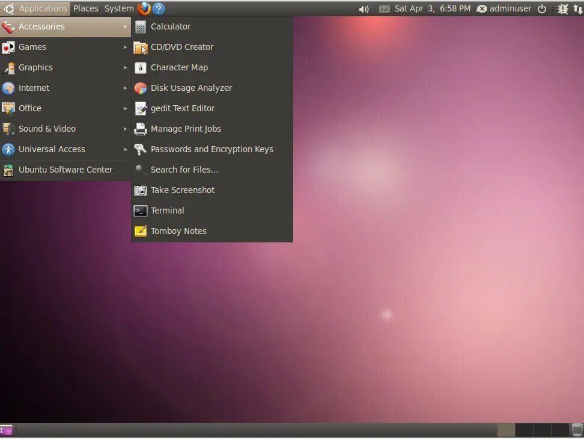
Task: Click the Manage Print Jobs printer icon
Action: tap(141, 129)
